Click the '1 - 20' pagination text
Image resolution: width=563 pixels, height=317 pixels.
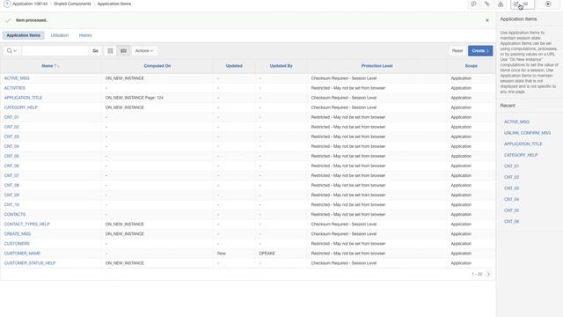(x=477, y=274)
